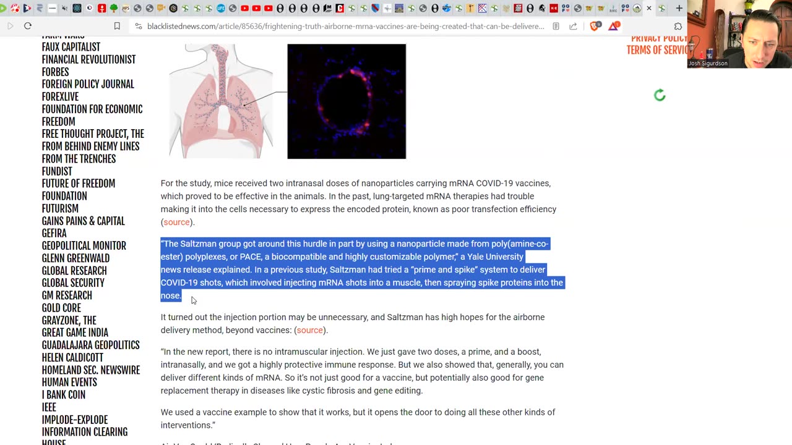Click the green loading spinner icon

click(660, 95)
